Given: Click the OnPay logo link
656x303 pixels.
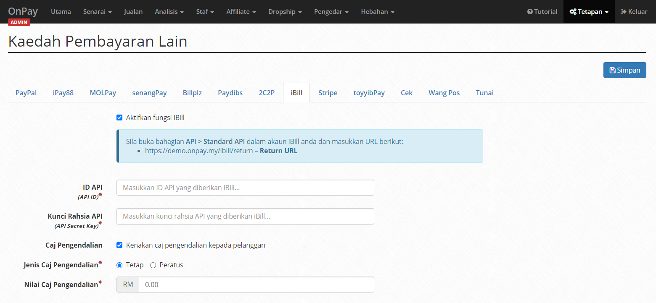Looking at the screenshot, I should (23, 11).
